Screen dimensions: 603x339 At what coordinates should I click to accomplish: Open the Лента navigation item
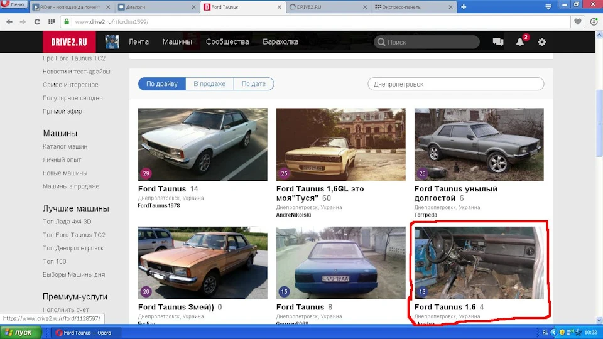tap(138, 42)
